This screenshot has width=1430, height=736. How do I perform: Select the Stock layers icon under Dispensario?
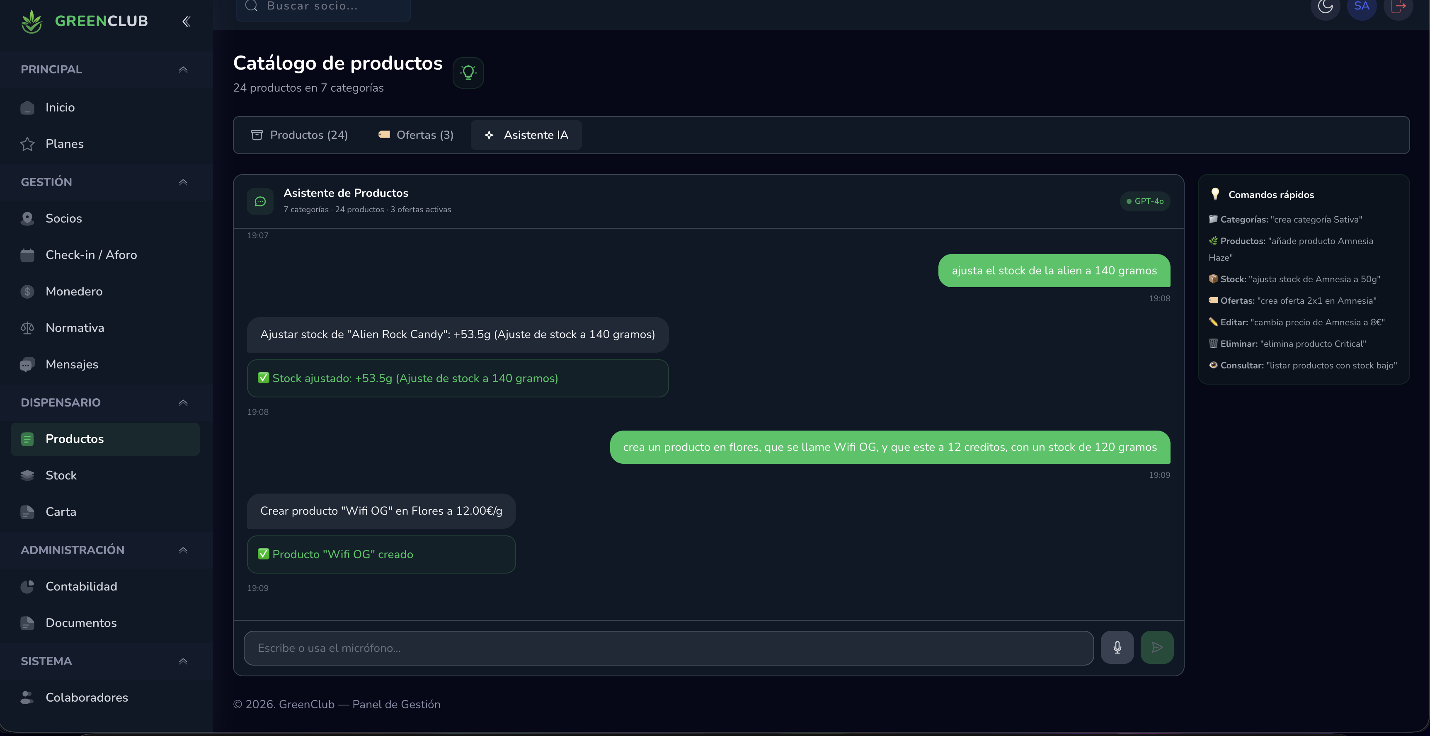[x=28, y=475]
